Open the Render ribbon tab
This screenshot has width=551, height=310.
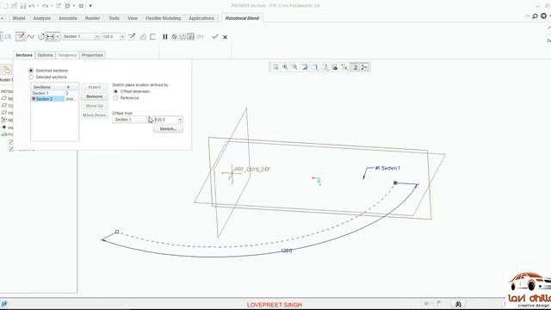click(x=92, y=18)
